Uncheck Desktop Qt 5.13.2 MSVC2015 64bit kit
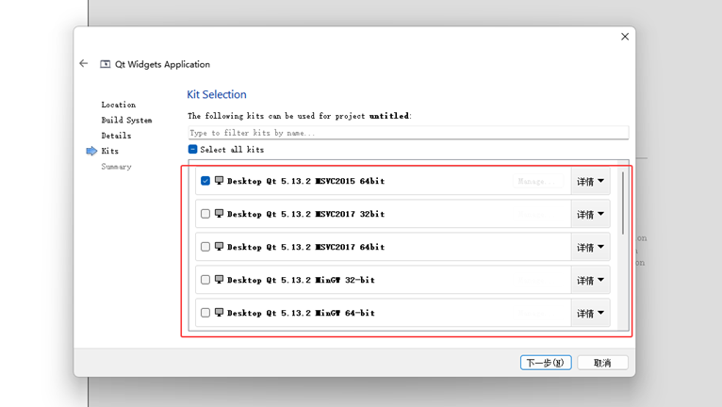The image size is (722, 407). point(205,181)
